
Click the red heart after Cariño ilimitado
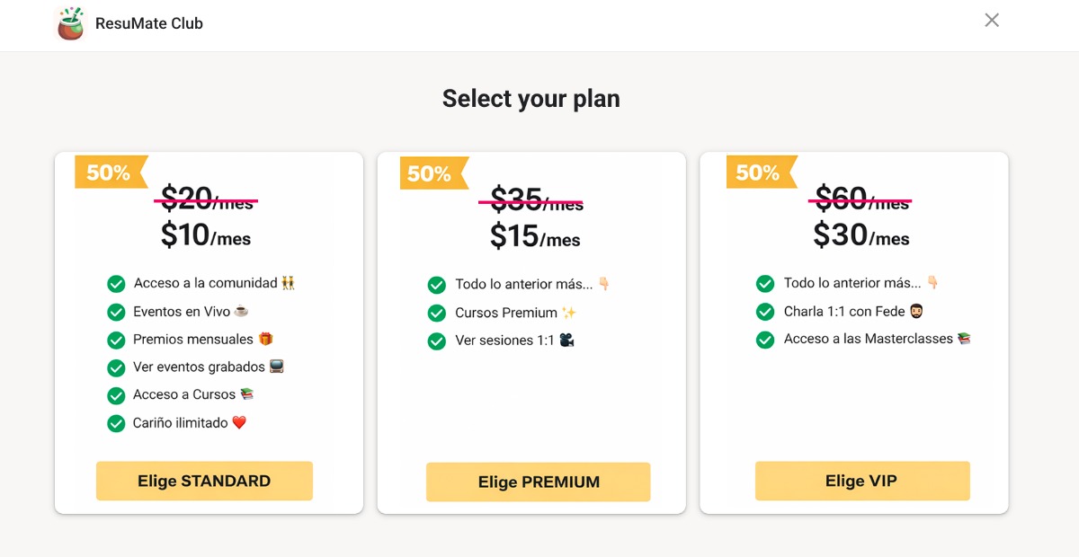[239, 422]
